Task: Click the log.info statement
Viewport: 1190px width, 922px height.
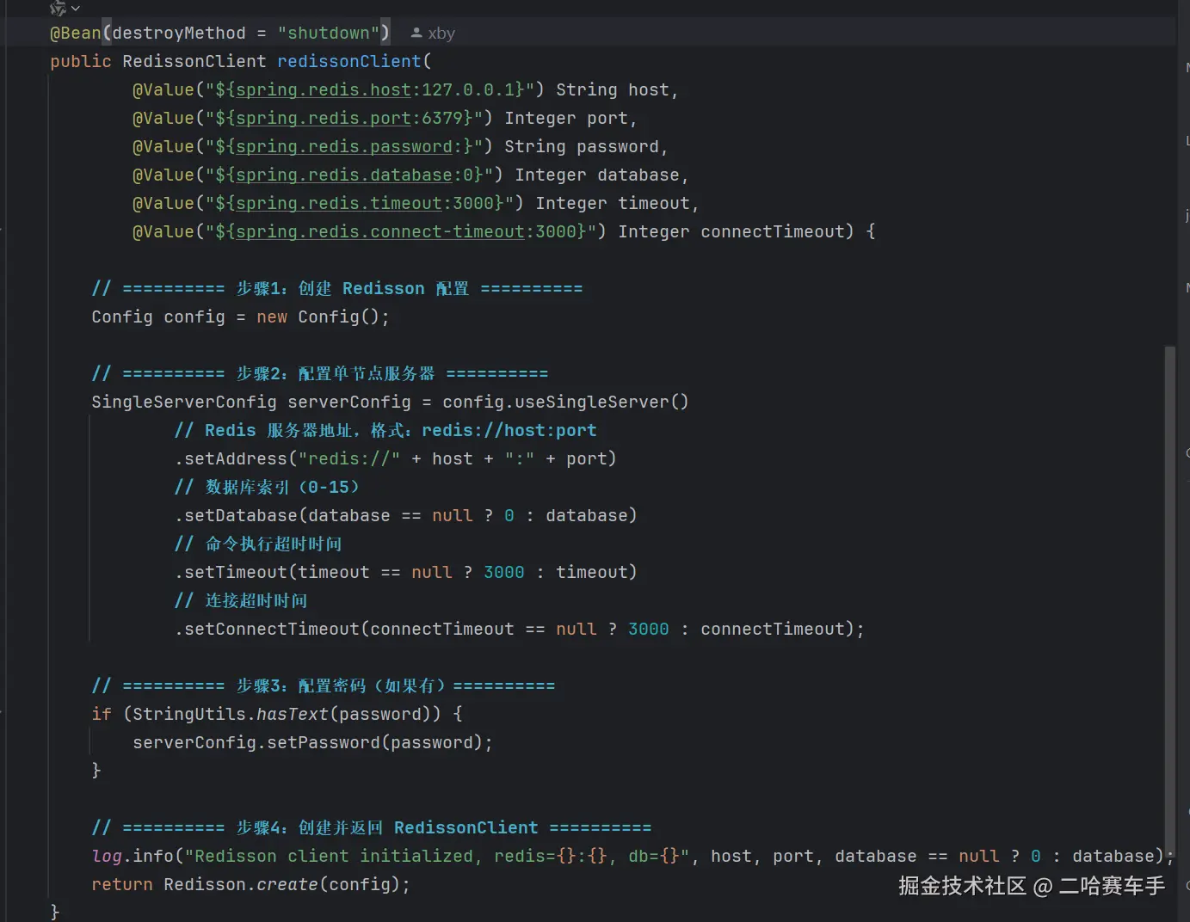Action: tap(633, 856)
